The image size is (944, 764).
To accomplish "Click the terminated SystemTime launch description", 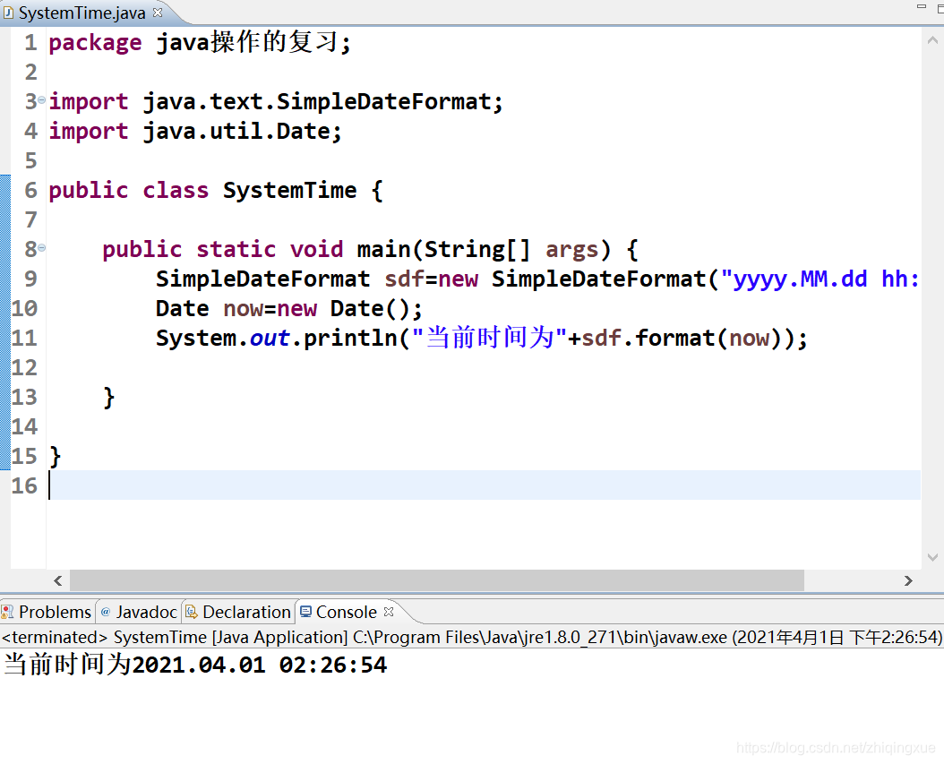I will [x=471, y=637].
